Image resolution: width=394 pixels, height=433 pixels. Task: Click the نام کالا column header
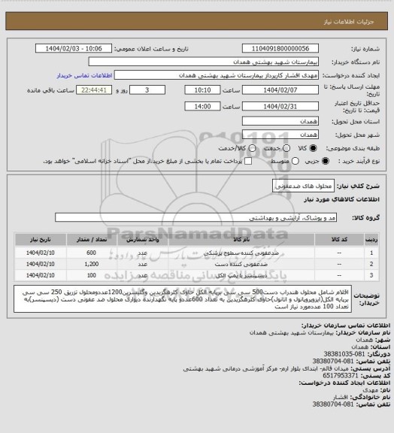tap(241, 239)
